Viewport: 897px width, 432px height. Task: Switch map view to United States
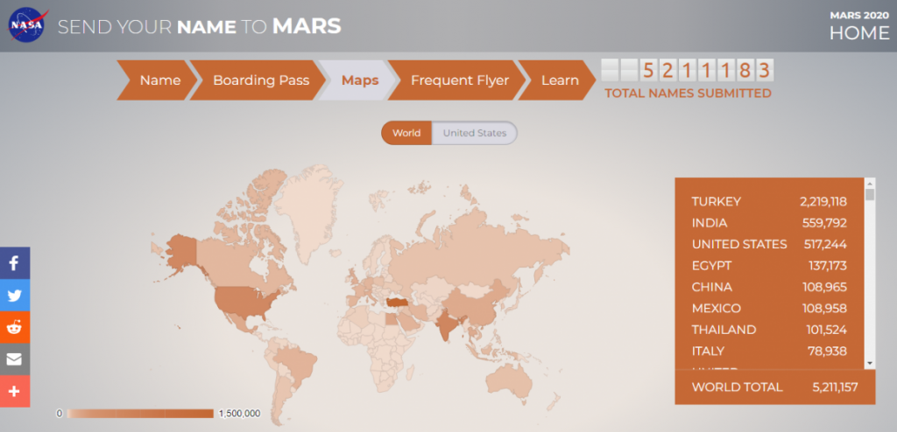pos(474,133)
